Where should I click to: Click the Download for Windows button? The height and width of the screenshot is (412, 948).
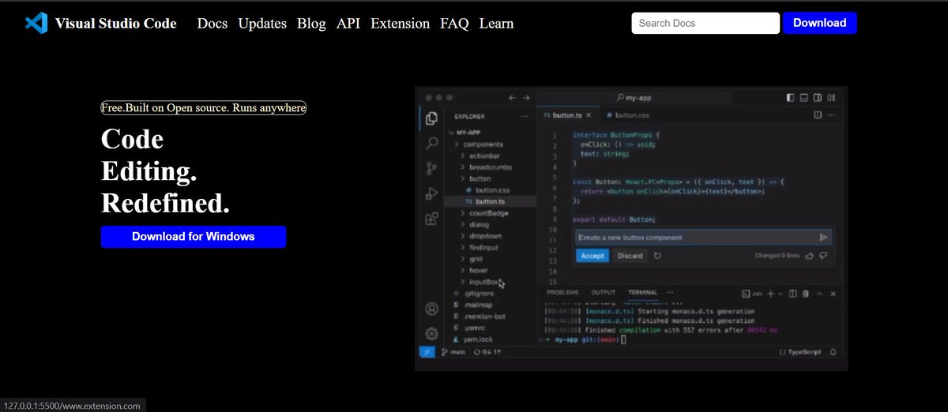pos(194,237)
